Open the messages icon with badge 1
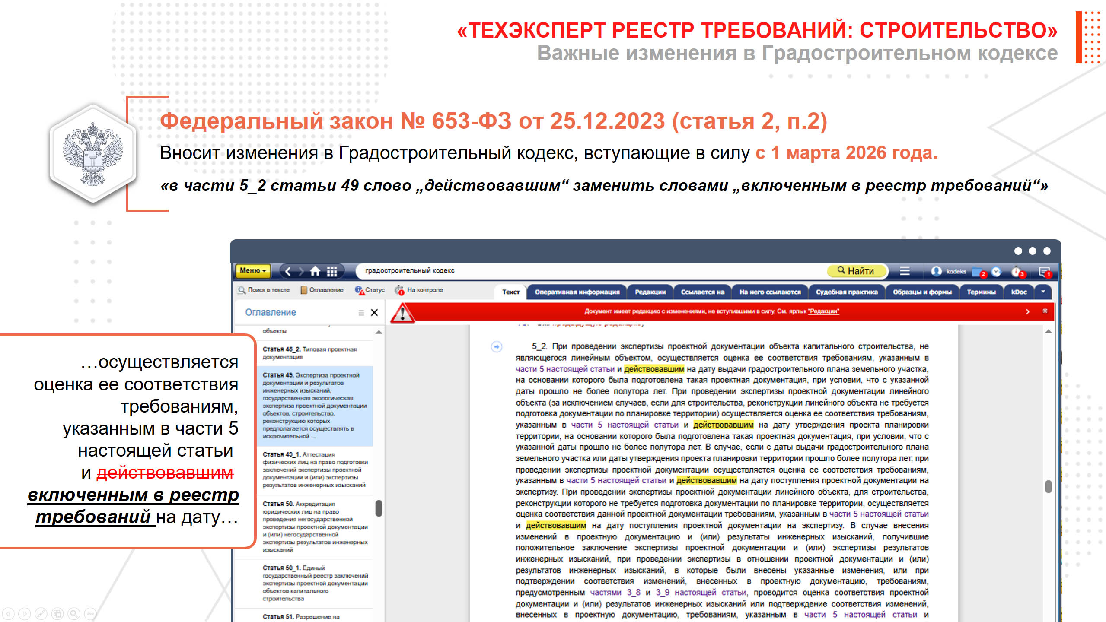 click(x=1044, y=272)
